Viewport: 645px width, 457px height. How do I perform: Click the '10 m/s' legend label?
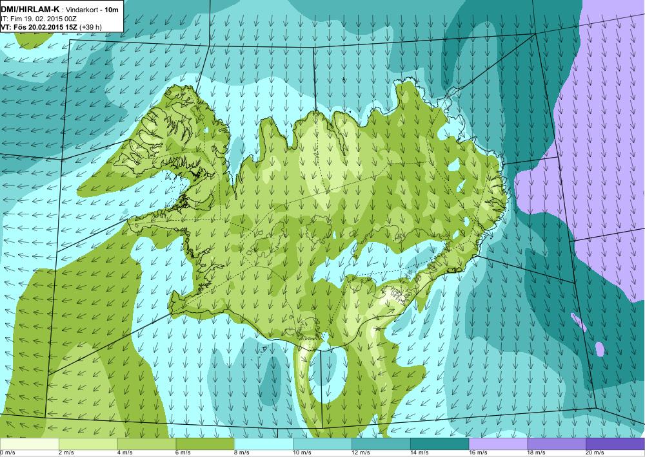pyautogui.click(x=303, y=453)
